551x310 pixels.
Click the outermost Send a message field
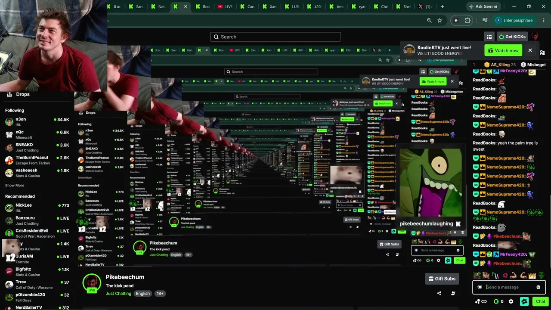[509, 287]
